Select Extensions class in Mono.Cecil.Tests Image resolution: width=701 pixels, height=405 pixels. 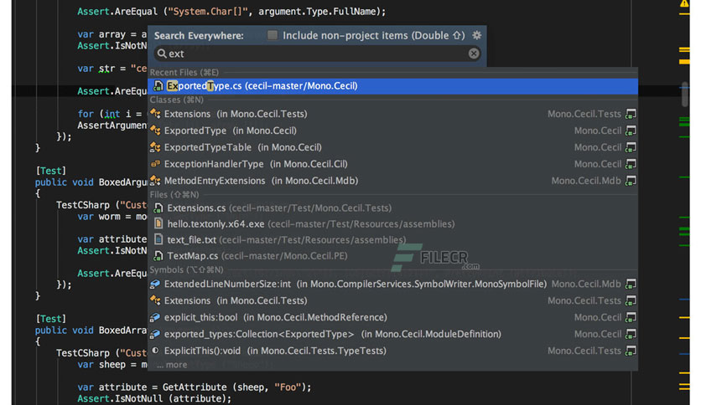[x=392, y=114]
